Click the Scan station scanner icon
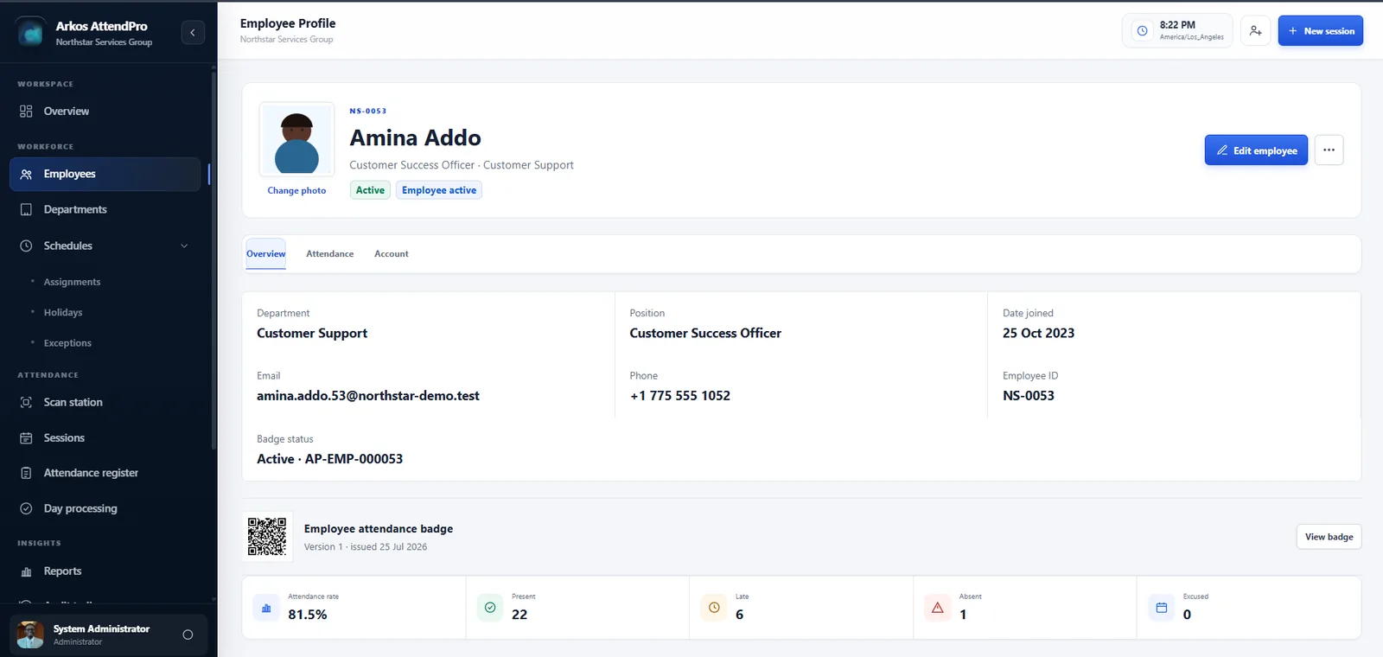The image size is (1383, 657). (x=26, y=403)
